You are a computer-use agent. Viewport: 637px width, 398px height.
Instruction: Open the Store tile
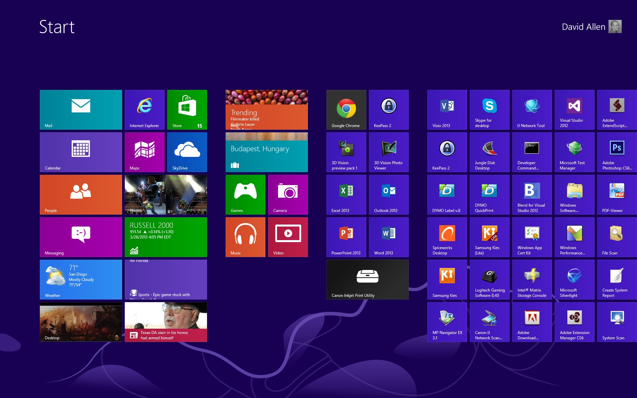tap(187, 109)
